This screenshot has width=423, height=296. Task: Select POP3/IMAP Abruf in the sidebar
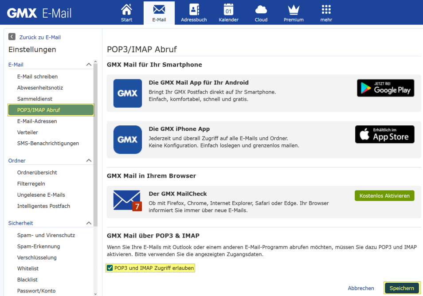51,109
